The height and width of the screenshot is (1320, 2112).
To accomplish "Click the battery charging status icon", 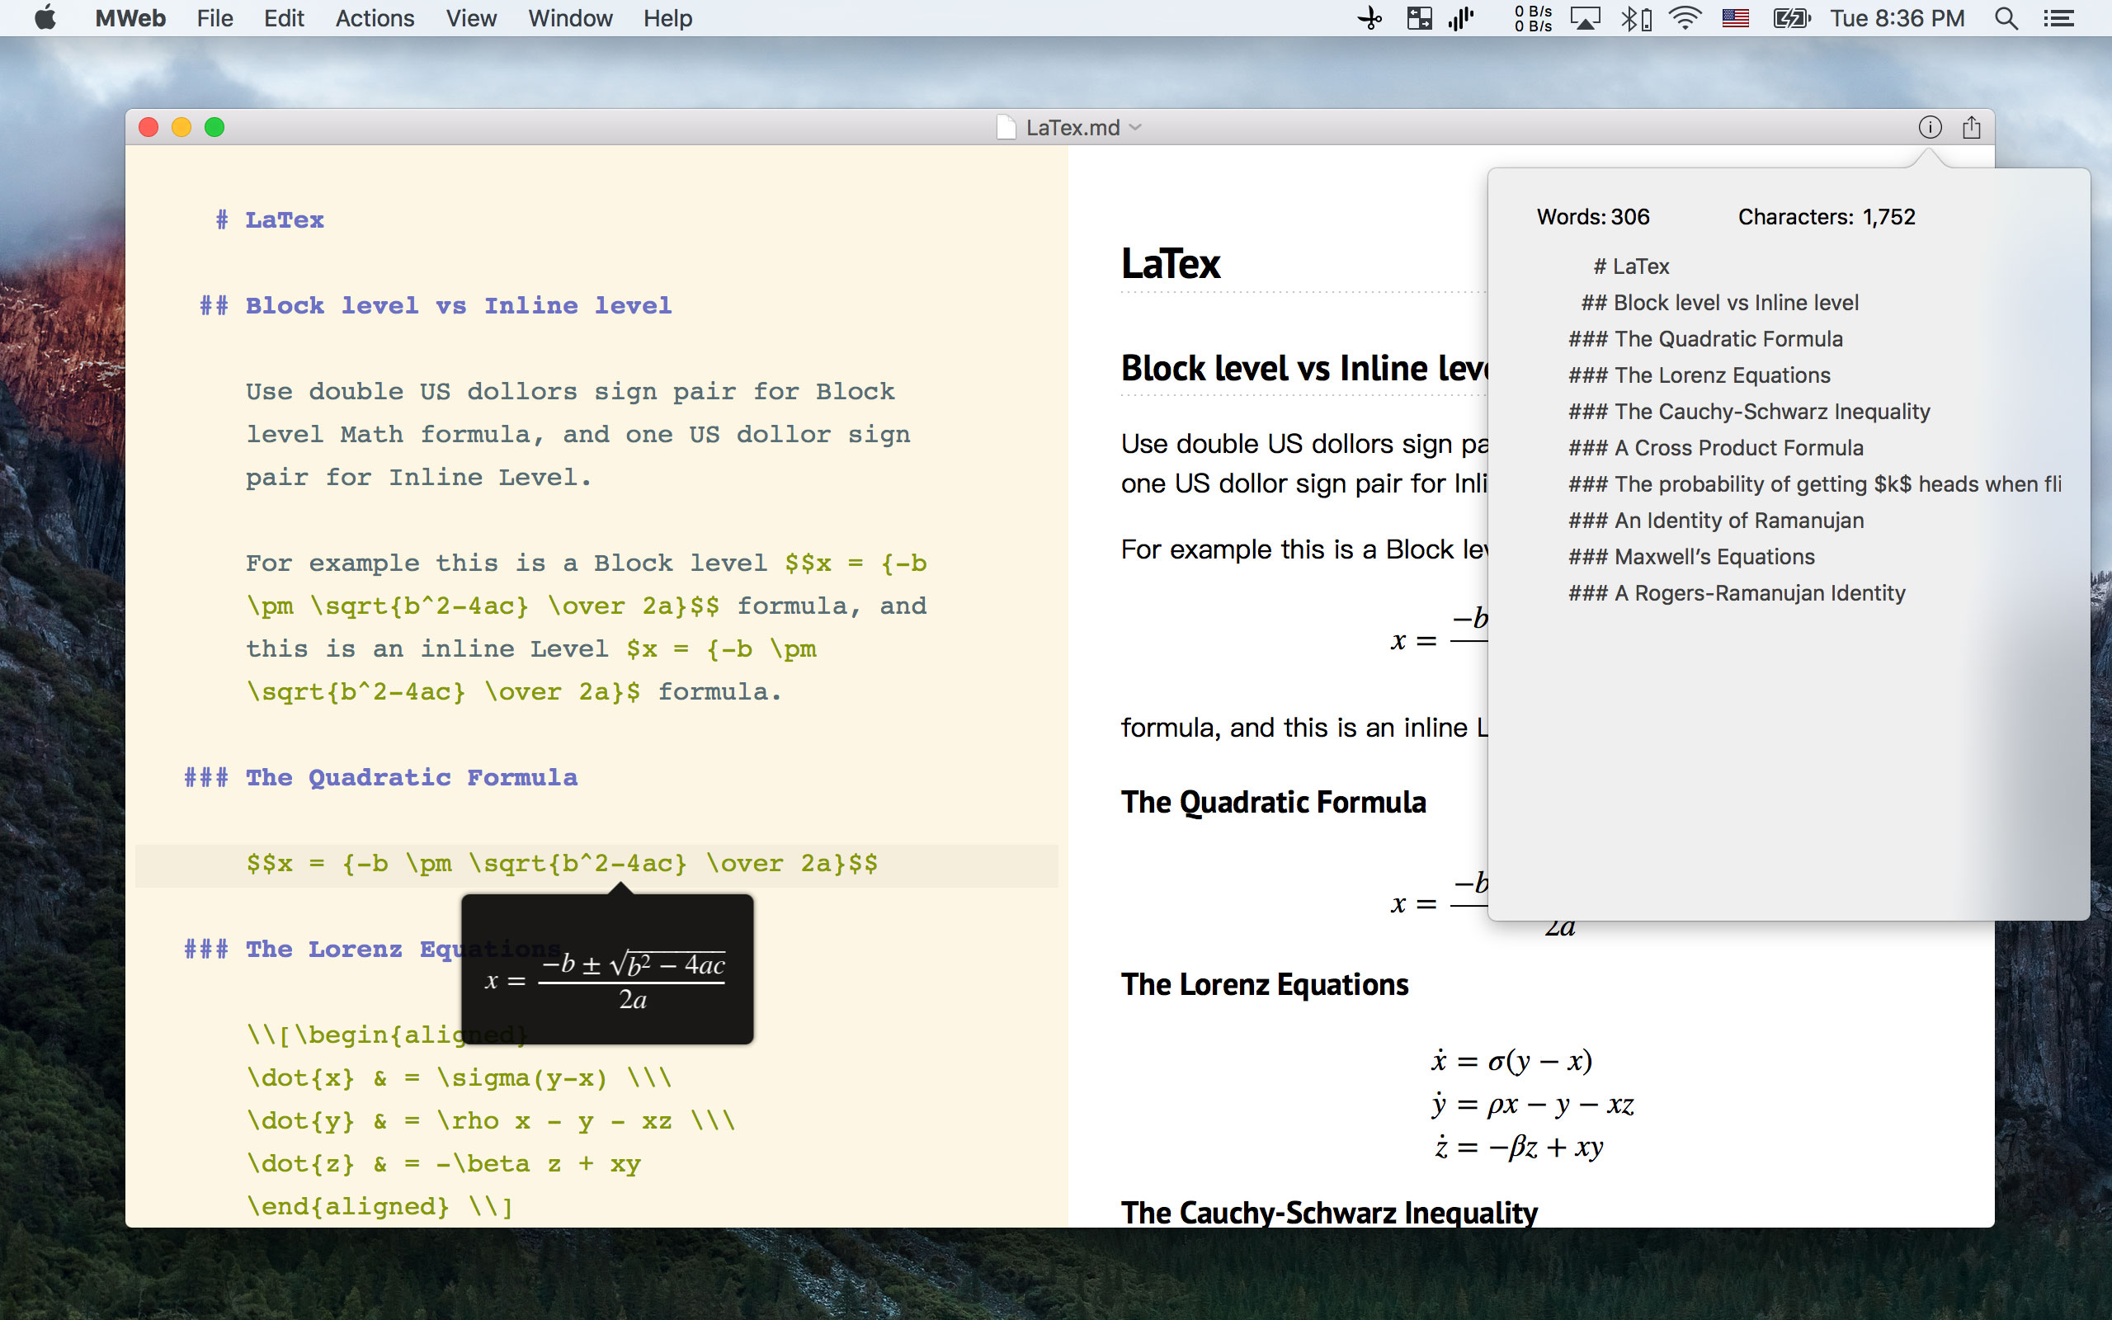I will pos(1791,18).
